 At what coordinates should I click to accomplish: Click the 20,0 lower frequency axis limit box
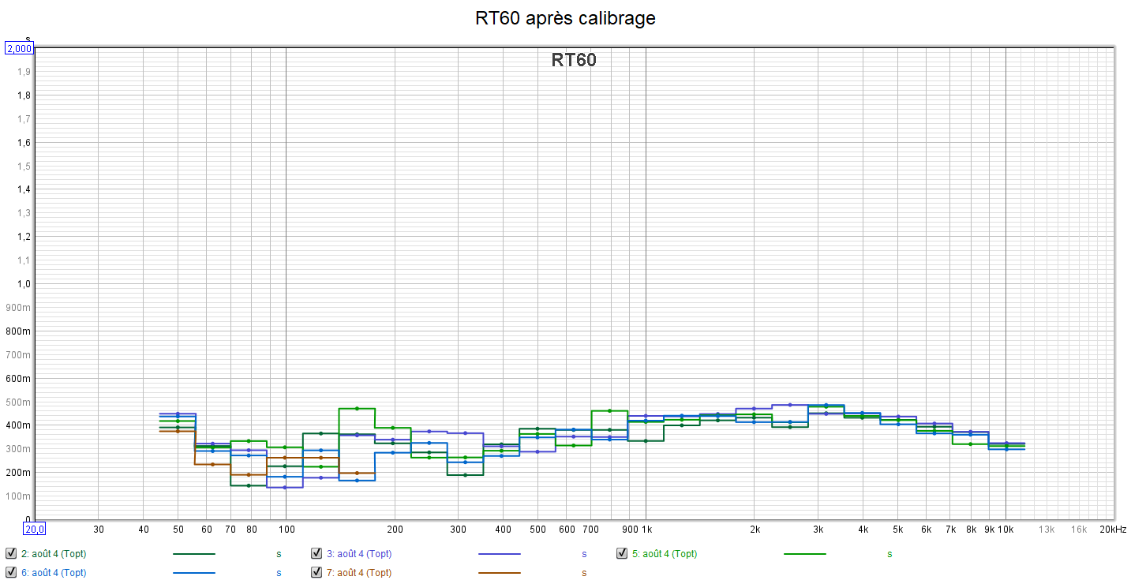click(35, 529)
